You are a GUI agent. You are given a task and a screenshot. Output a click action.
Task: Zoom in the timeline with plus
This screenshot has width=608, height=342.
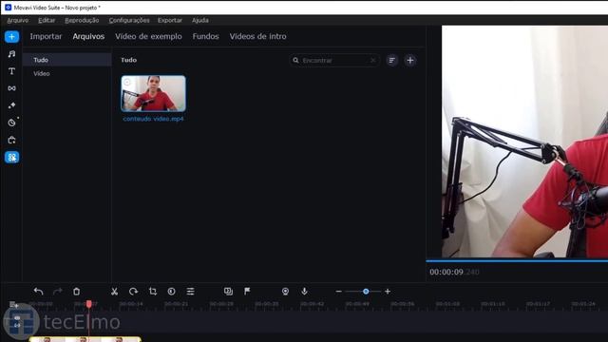pyautogui.click(x=388, y=292)
